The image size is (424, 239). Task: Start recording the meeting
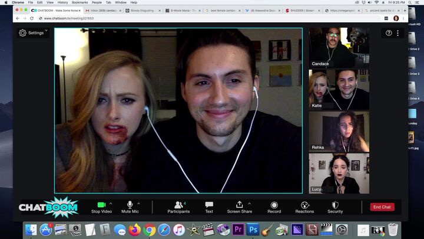[x=274, y=205]
